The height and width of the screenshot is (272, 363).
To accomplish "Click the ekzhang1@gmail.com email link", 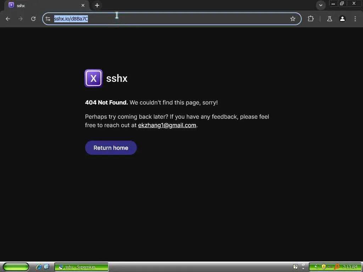I will [167, 125].
